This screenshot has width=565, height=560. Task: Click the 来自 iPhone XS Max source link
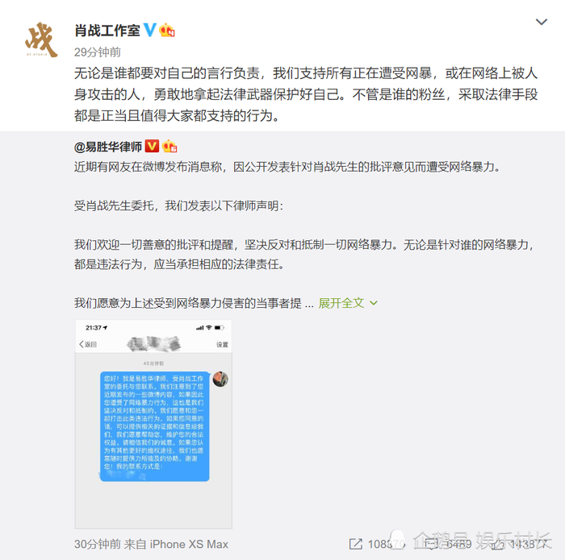(176, 544)
